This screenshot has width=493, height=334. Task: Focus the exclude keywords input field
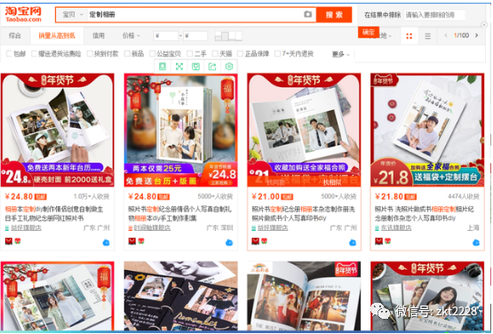tap(434, 15)
